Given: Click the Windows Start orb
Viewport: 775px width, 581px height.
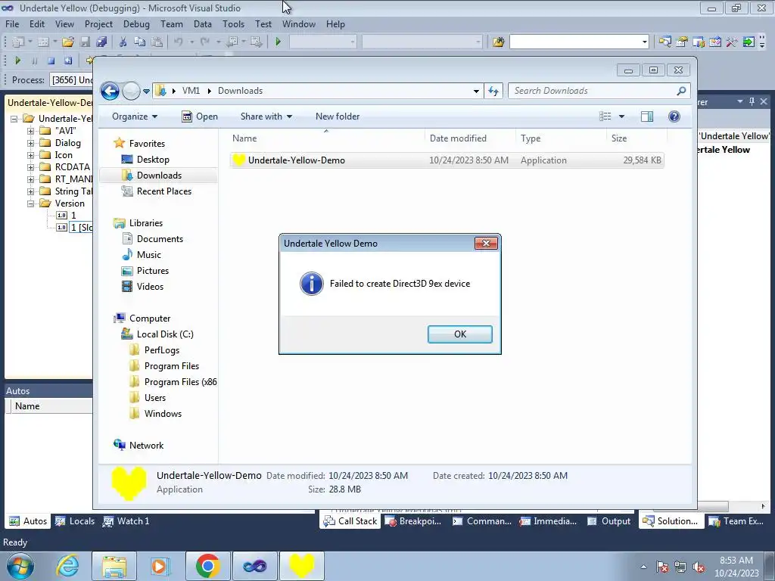Looking at the screenshot, I should click(x=19, y=566).
